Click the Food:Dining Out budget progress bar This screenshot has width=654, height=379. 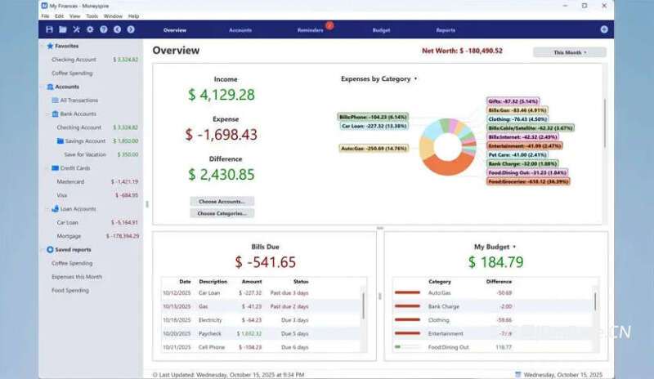coord(407,347)
